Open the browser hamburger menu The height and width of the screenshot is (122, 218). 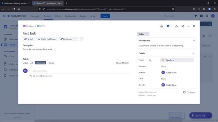[x=215, y=9]
